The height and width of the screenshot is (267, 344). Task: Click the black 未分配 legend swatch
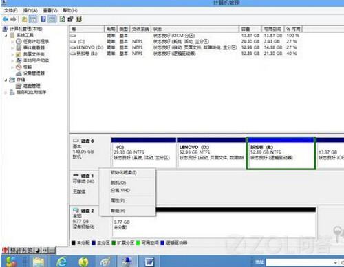(x=74, y=243)
